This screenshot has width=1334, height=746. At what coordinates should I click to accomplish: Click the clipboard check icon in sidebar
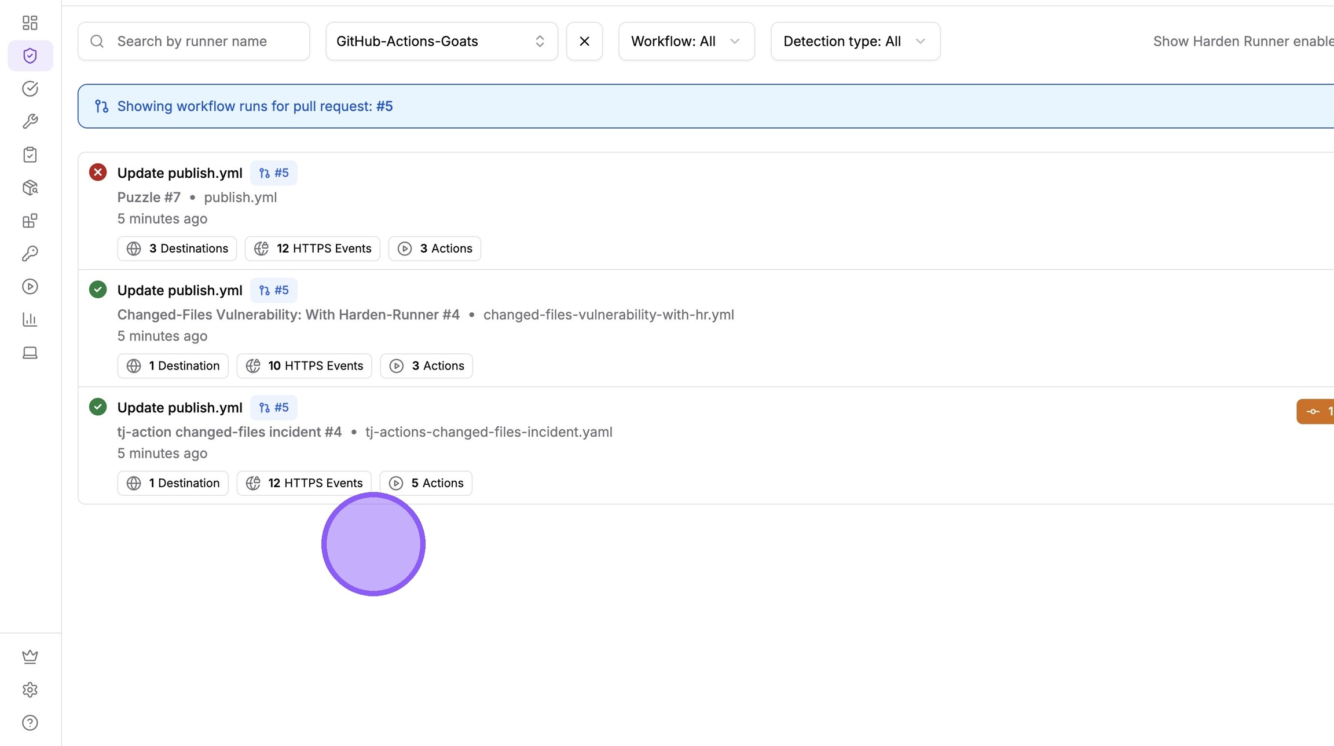30,155
